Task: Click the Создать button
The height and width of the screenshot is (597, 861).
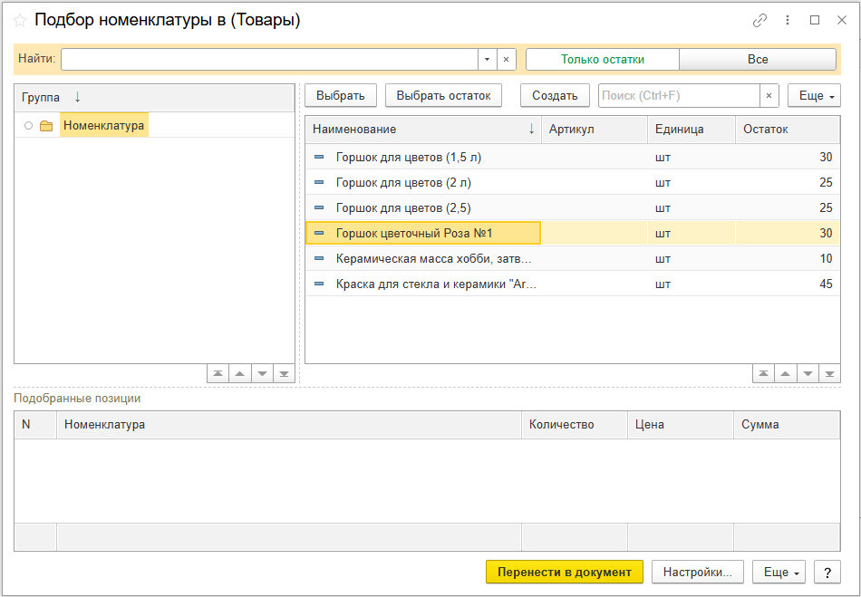Action: pyautogui.click(x=555, y=95)
